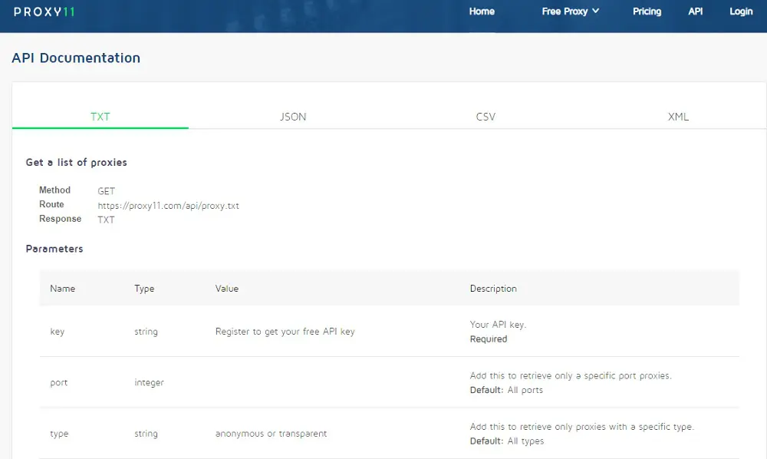Click the 'type' parameter name
Viewport: 767px width, 459px height.
pos(59,434)
